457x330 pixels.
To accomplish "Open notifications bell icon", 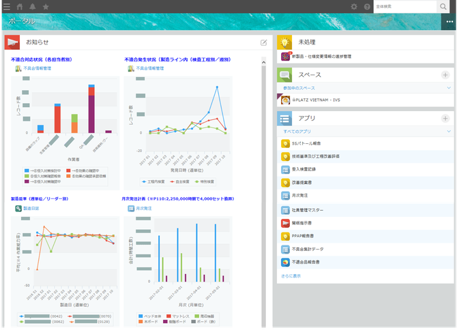I will 33,6.
